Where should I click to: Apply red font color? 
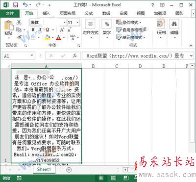pyautogui.click(x=59, y=37)
